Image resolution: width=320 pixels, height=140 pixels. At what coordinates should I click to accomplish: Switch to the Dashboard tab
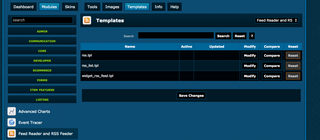point(23,7)
